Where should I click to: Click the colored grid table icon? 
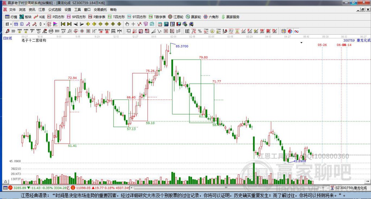tap(283, 31)
